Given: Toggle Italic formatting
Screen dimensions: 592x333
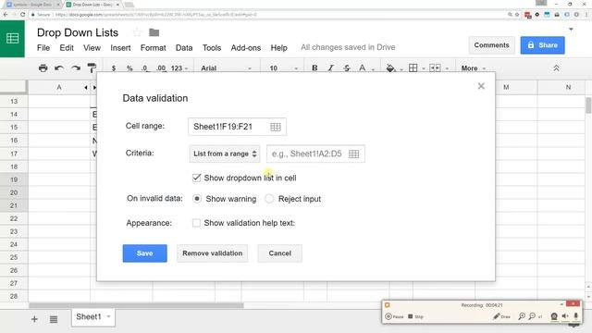Looking at the screenshot, I should [331, 68].
